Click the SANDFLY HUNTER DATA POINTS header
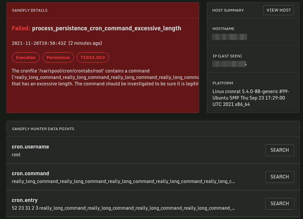 point(43,129)
